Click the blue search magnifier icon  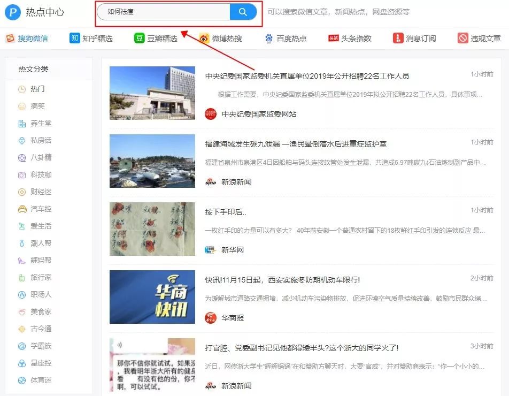point(243,12)
